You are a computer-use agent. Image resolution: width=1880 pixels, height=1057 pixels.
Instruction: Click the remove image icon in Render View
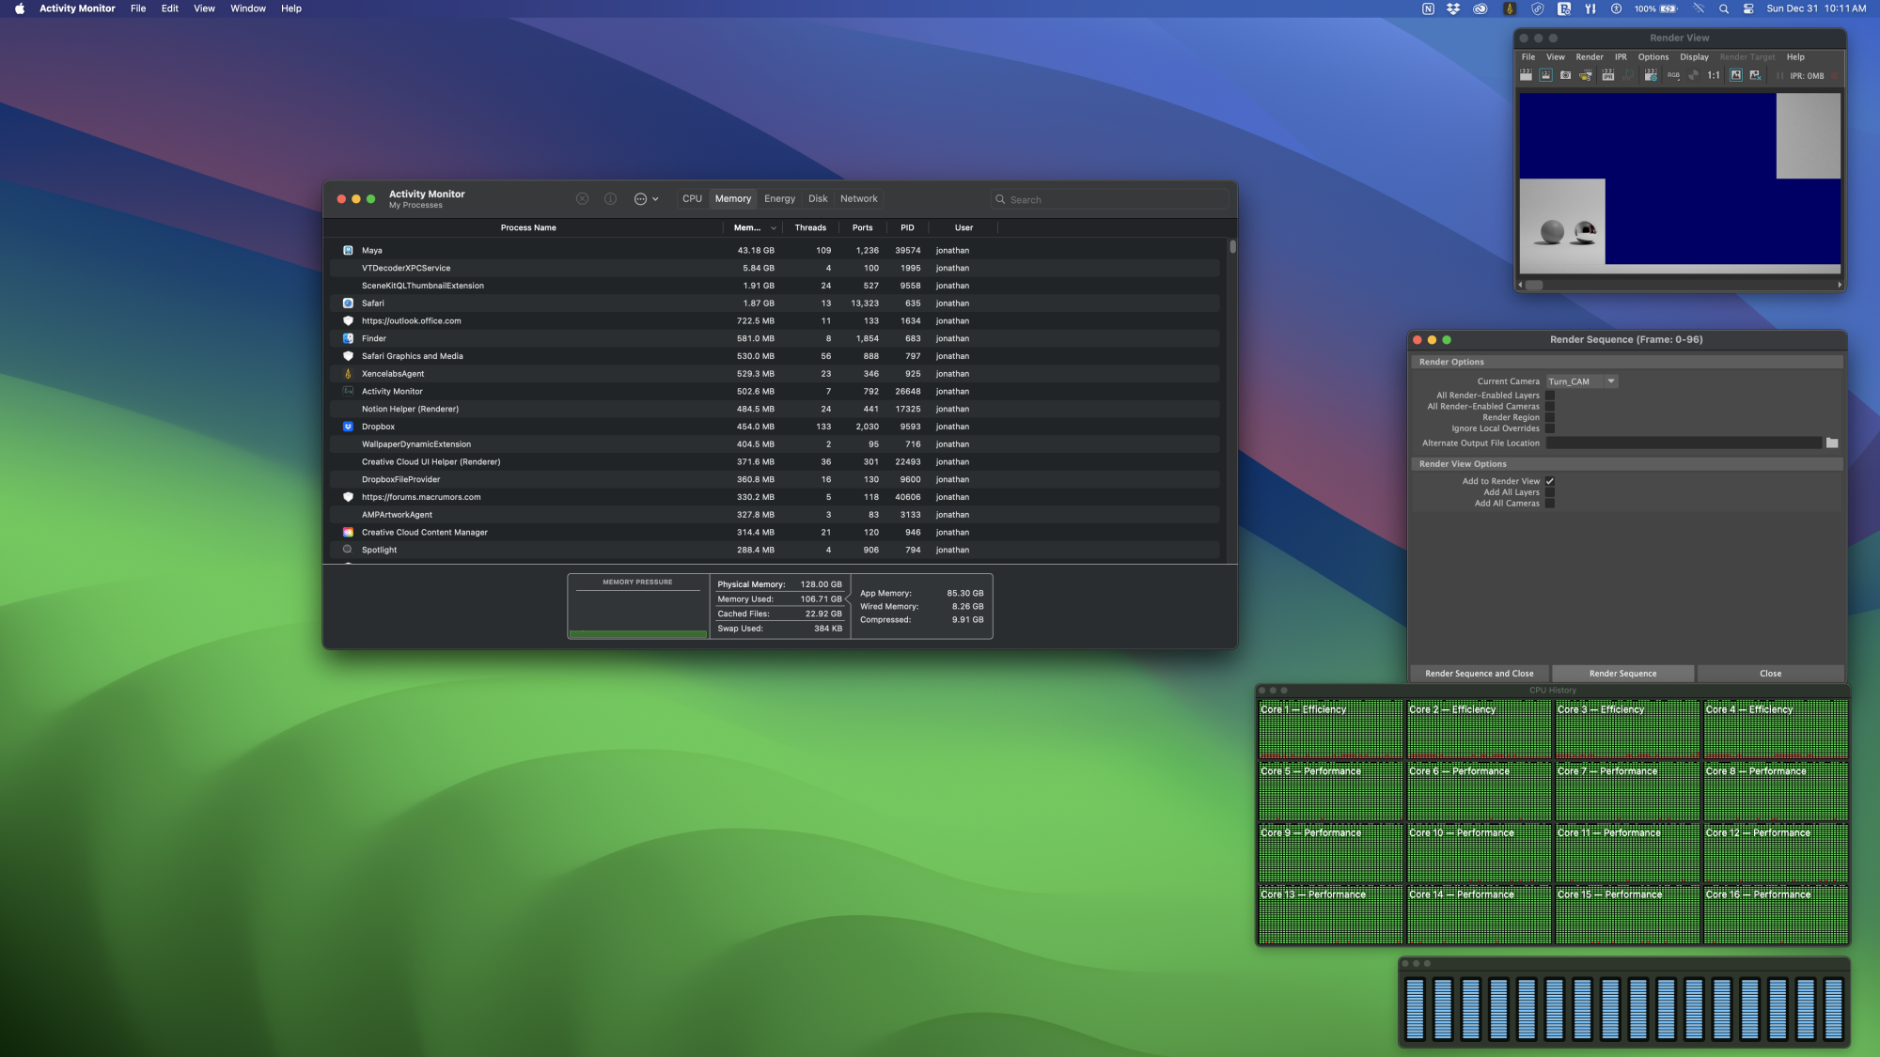point(1755,75)
